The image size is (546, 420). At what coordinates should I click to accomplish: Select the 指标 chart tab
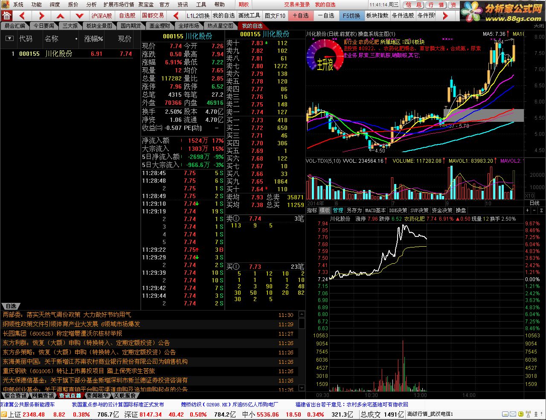312,210
